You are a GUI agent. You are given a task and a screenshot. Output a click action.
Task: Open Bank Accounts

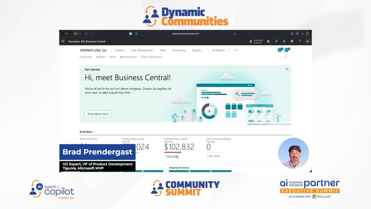[128, 57]
